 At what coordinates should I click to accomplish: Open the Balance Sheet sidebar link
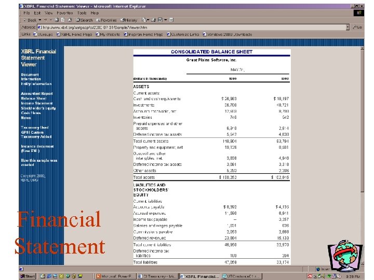coord(34,99)
